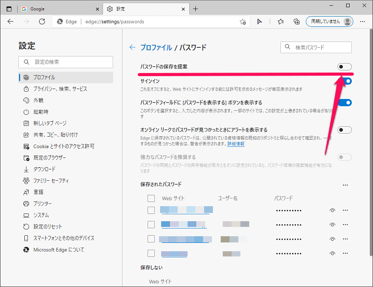This screenshot has height=287, width=373.
Task: Click the browser back arrow
Action: 10,22
